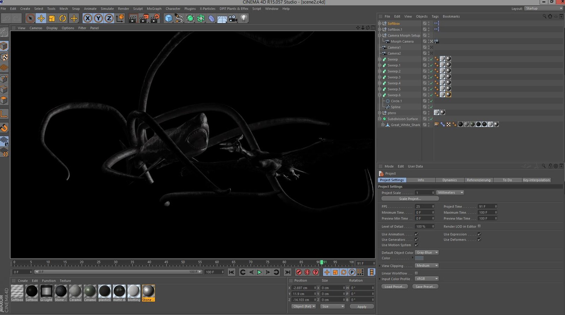565x315 pixels.
Task: Open the Default Object Color dropdown
Action: [427, 252]
